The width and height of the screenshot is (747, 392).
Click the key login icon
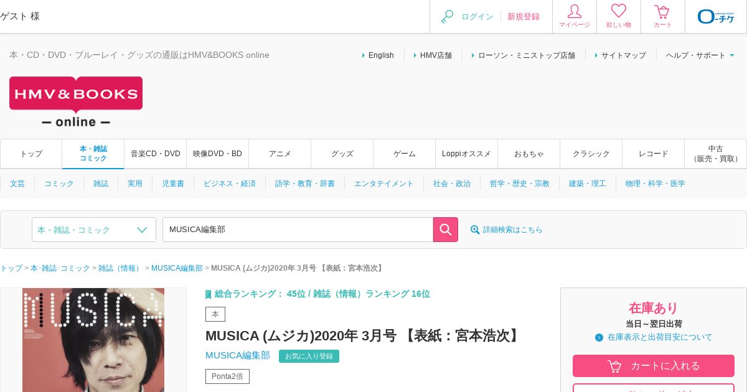[448, 17]
